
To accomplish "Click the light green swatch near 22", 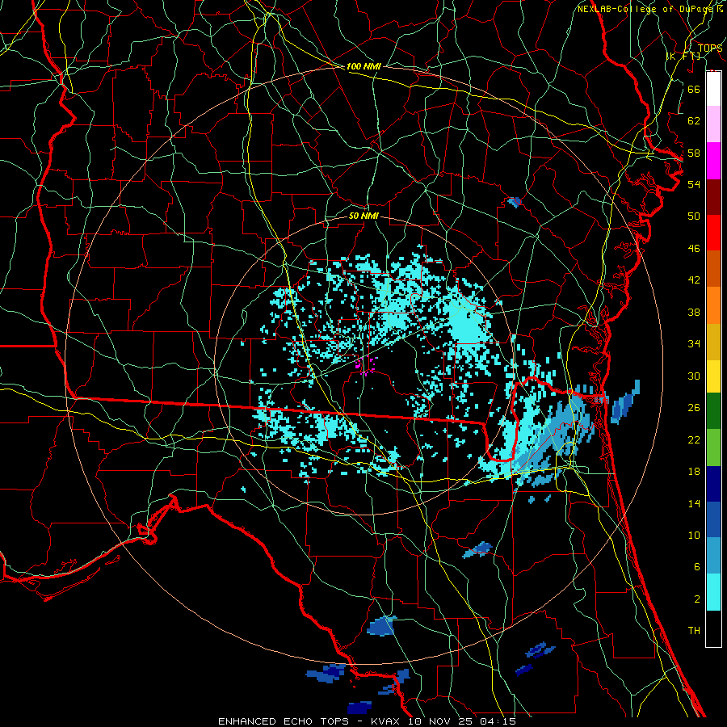I will click(x=713, y=448).
